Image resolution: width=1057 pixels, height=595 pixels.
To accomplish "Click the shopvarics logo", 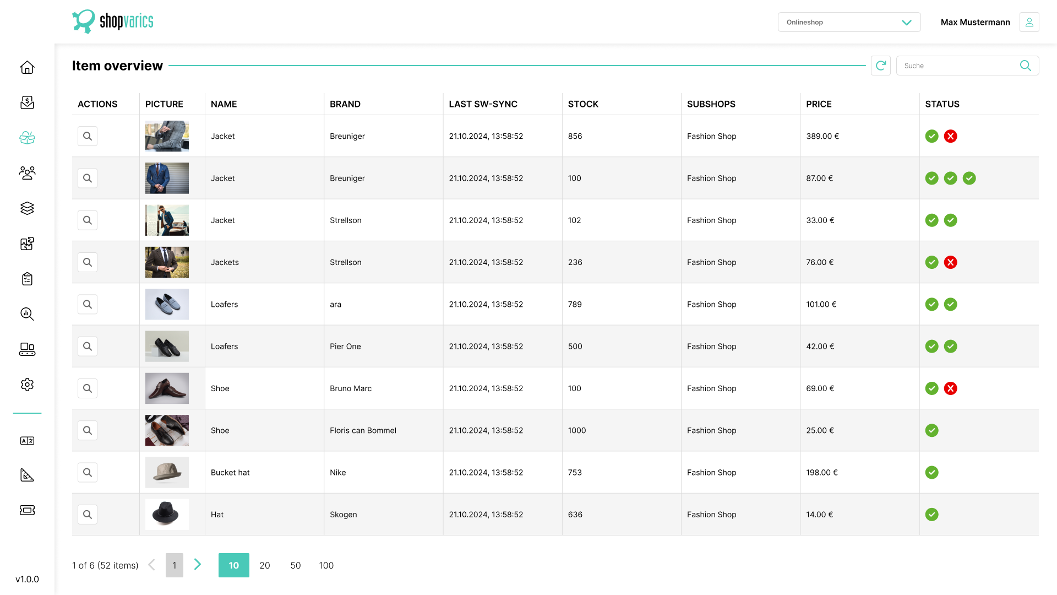I will [x=112, y=21].
